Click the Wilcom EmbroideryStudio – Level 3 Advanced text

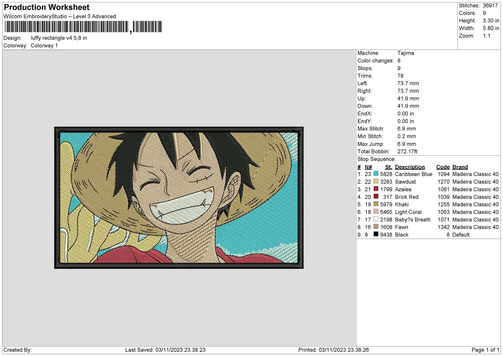click(60, 16)
